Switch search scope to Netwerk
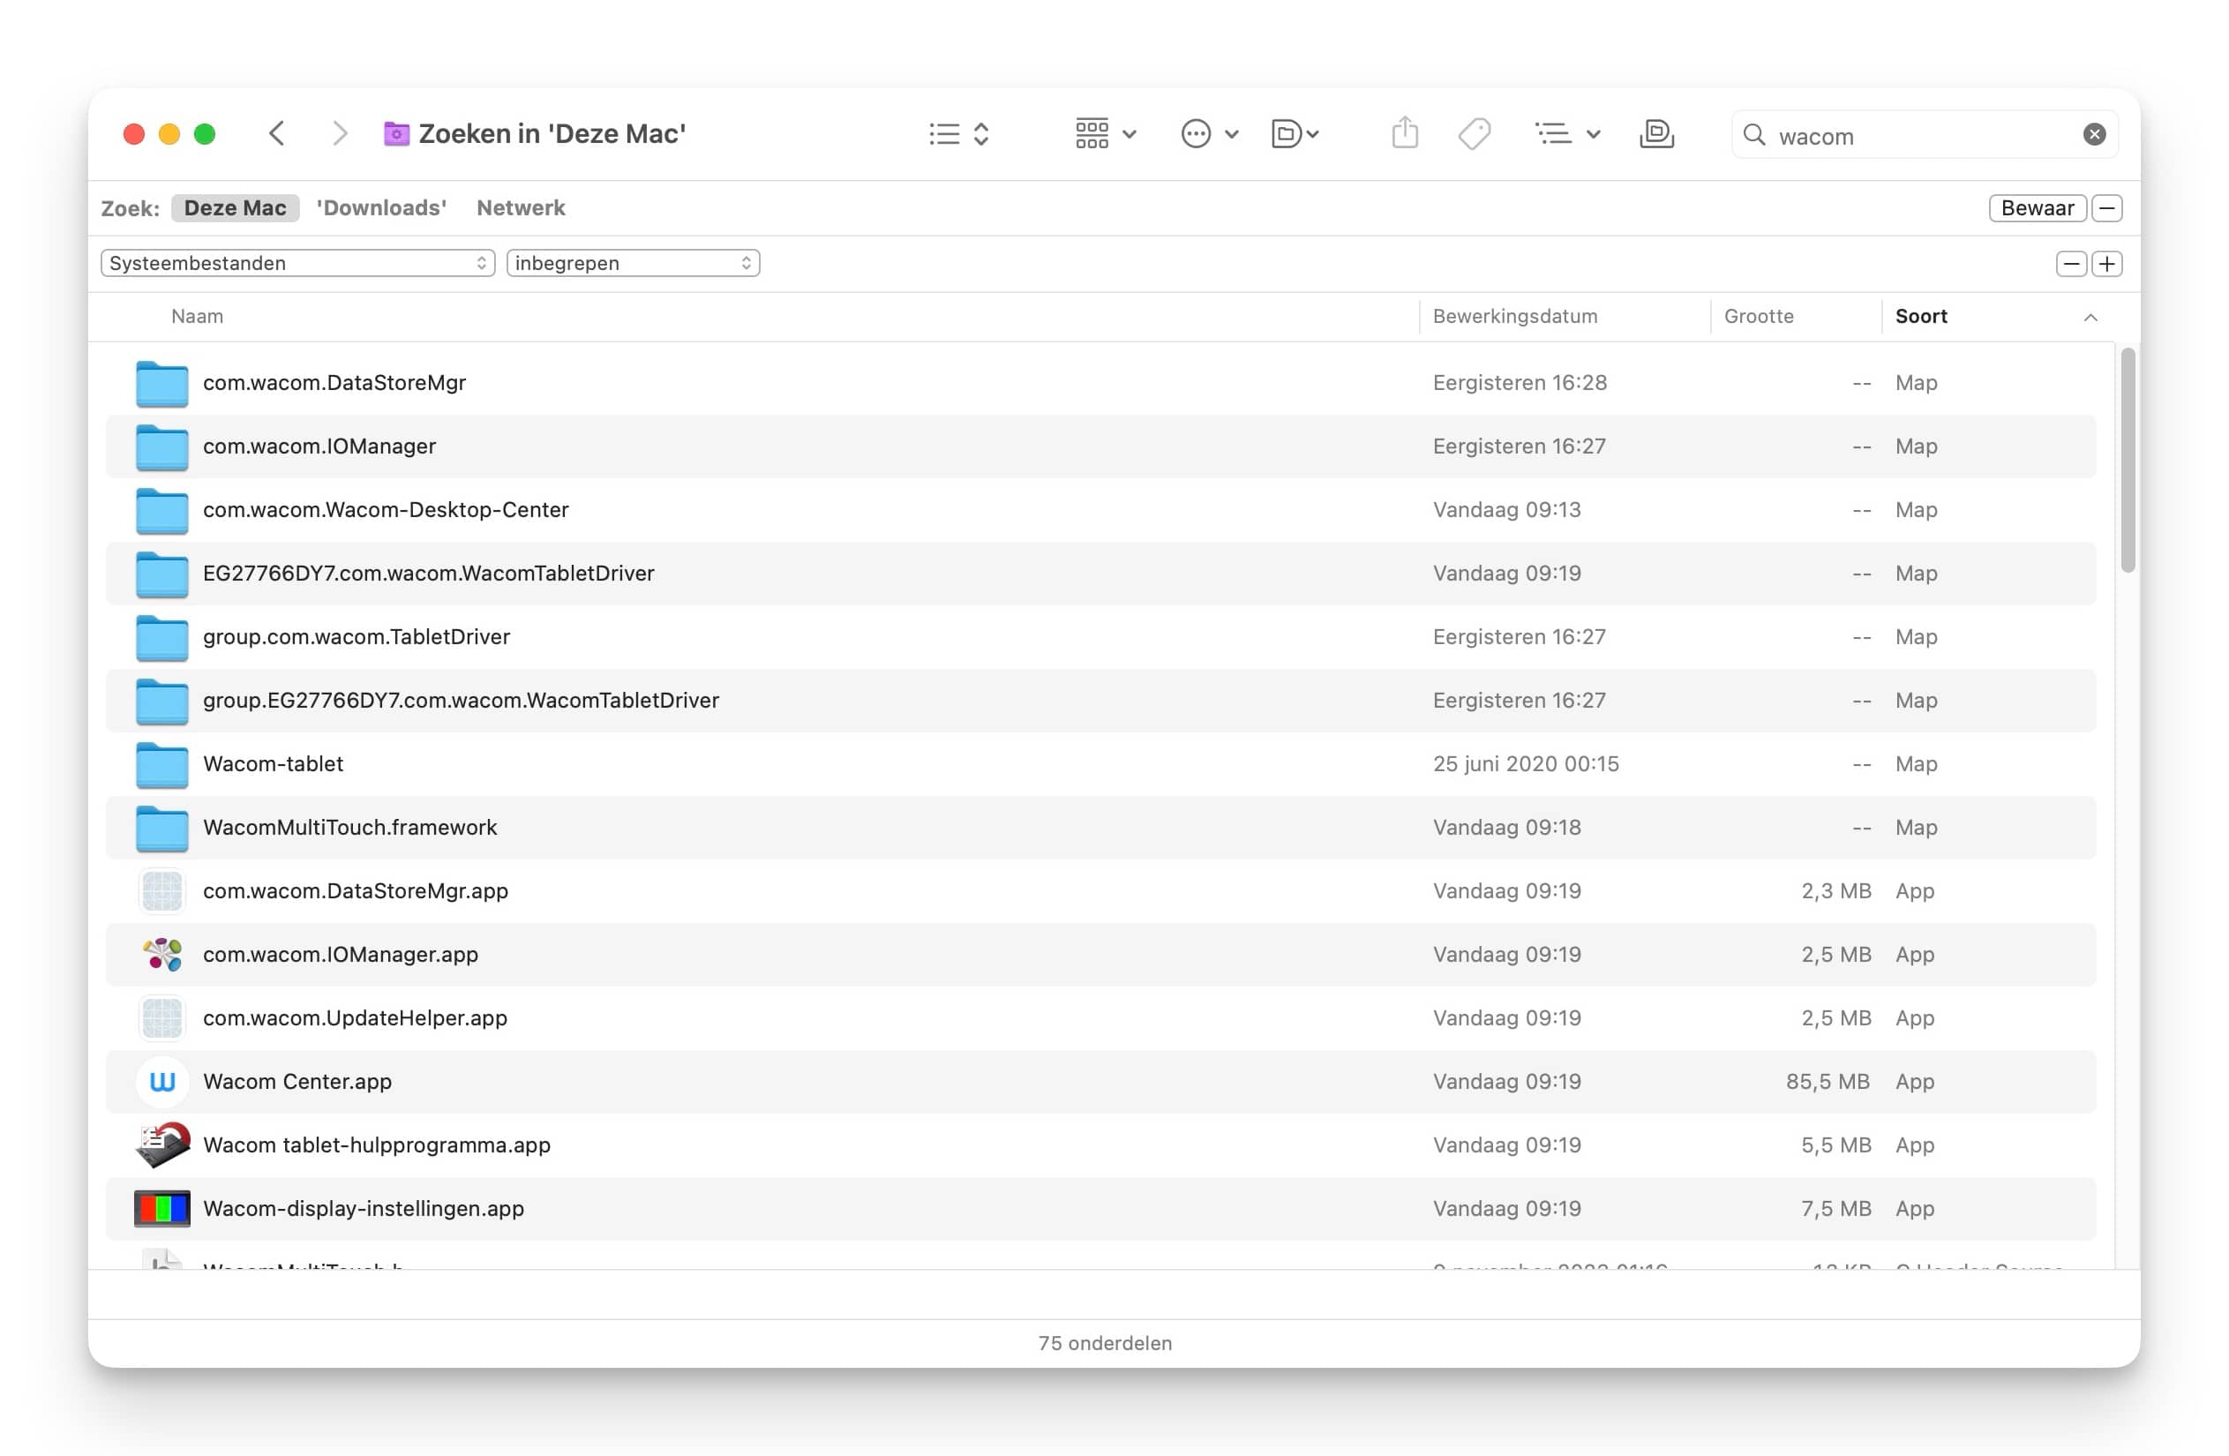Image resolution: width=2229 pixels, height=1456 pixels. point(521,208)
